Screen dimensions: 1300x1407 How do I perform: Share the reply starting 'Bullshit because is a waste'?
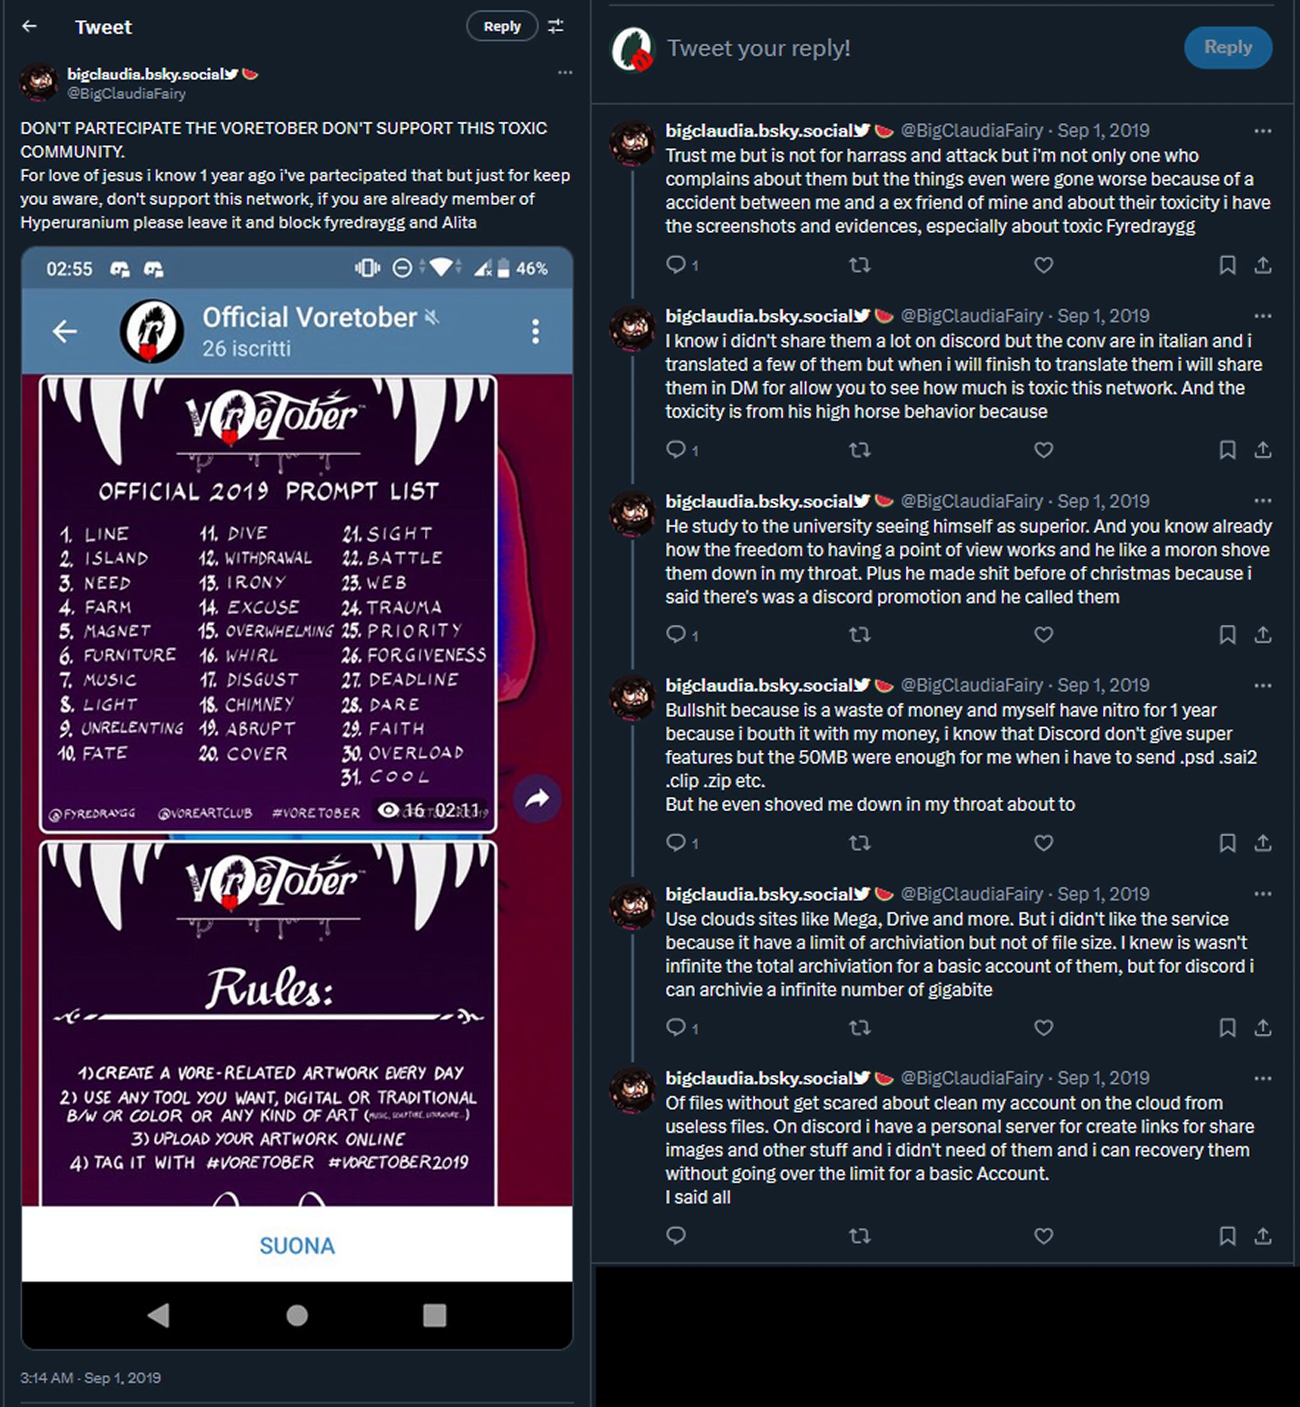pos(1263,843)
